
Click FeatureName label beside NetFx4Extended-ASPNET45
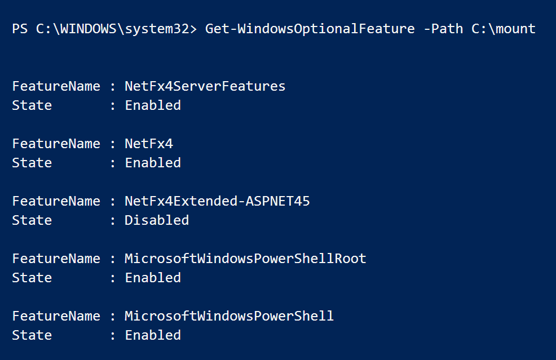click(56, 201)
